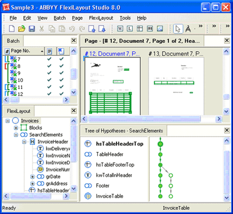Click the second checkmark in page 7 row
Screen dimensions: 233x214
(62, 59)
